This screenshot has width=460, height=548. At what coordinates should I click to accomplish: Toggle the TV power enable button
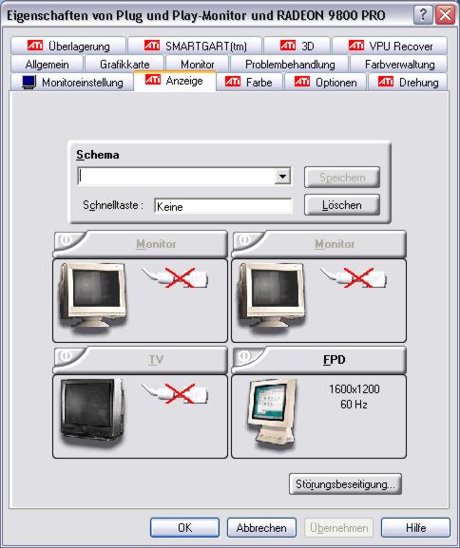click(66, 356)
